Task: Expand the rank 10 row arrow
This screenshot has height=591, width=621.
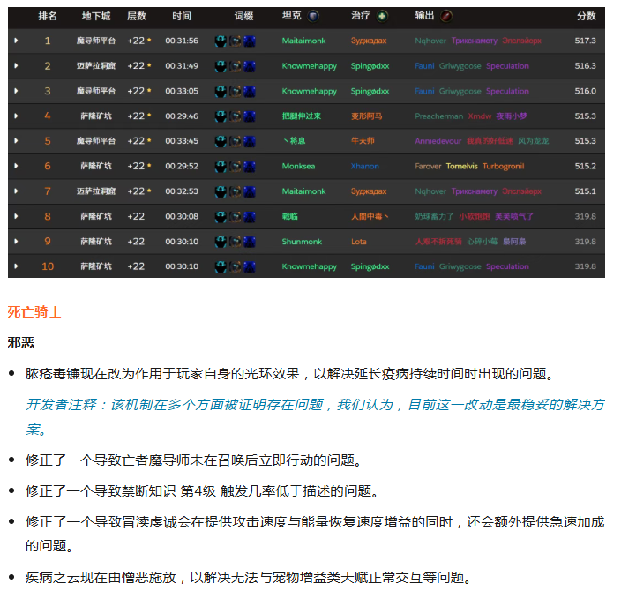Action: pos(16,266)
